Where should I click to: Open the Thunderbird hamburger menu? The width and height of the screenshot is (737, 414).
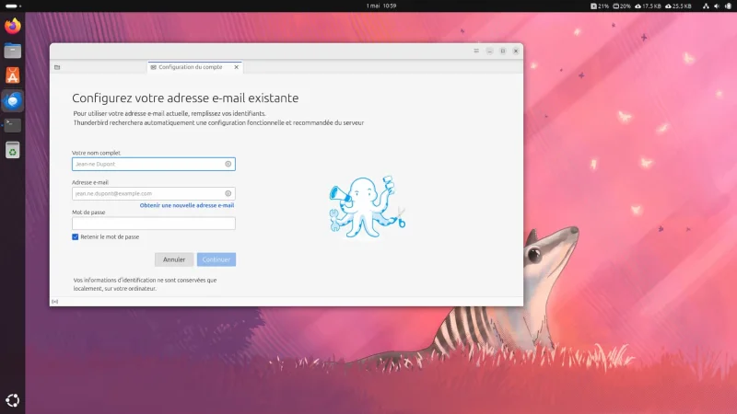pyautogui.click(x=476, y=51)
